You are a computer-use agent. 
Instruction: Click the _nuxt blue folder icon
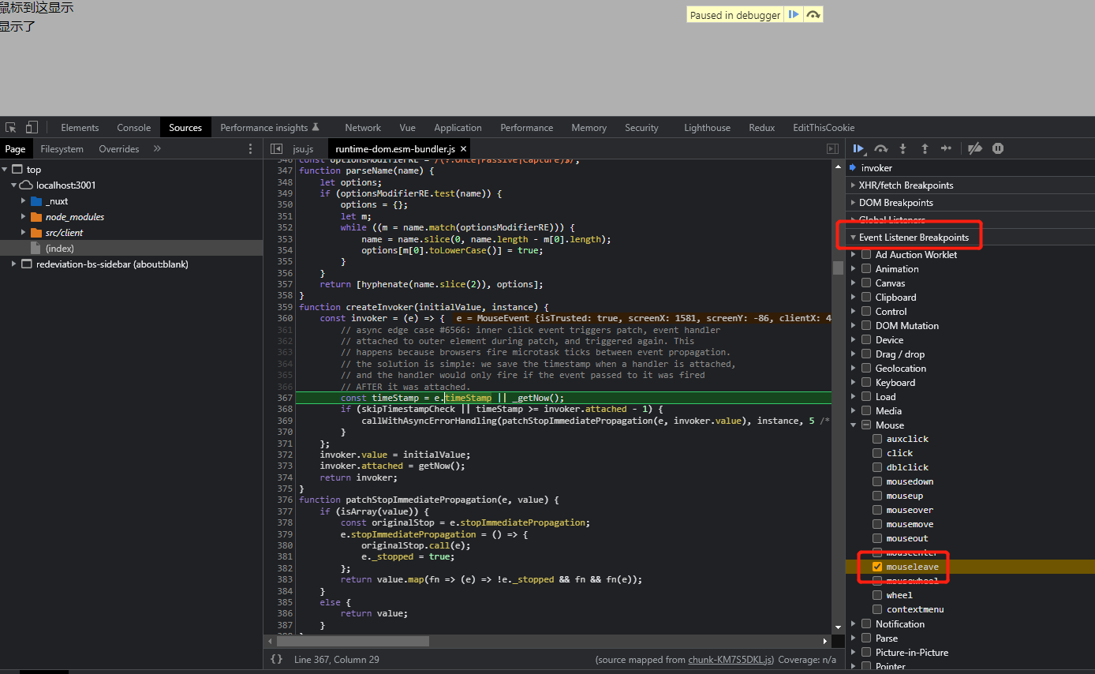click(36, 201)
